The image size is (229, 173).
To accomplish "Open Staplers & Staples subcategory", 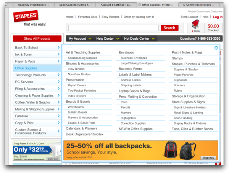I will pos(186,70).
